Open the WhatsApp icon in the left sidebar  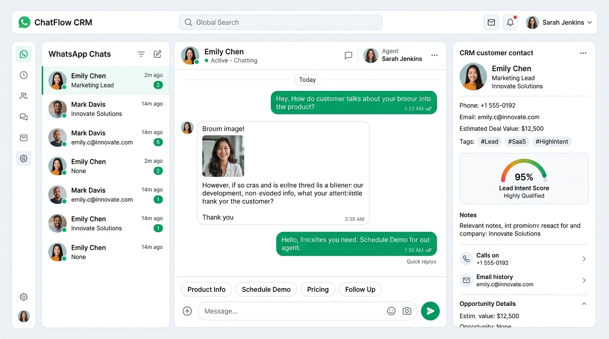pos(23,54)
